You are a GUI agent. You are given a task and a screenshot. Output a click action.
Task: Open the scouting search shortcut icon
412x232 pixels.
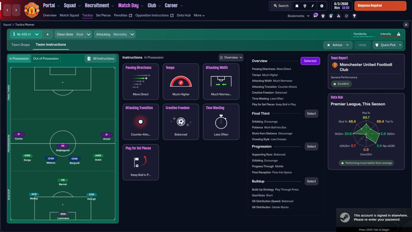[x=339, y=16]
